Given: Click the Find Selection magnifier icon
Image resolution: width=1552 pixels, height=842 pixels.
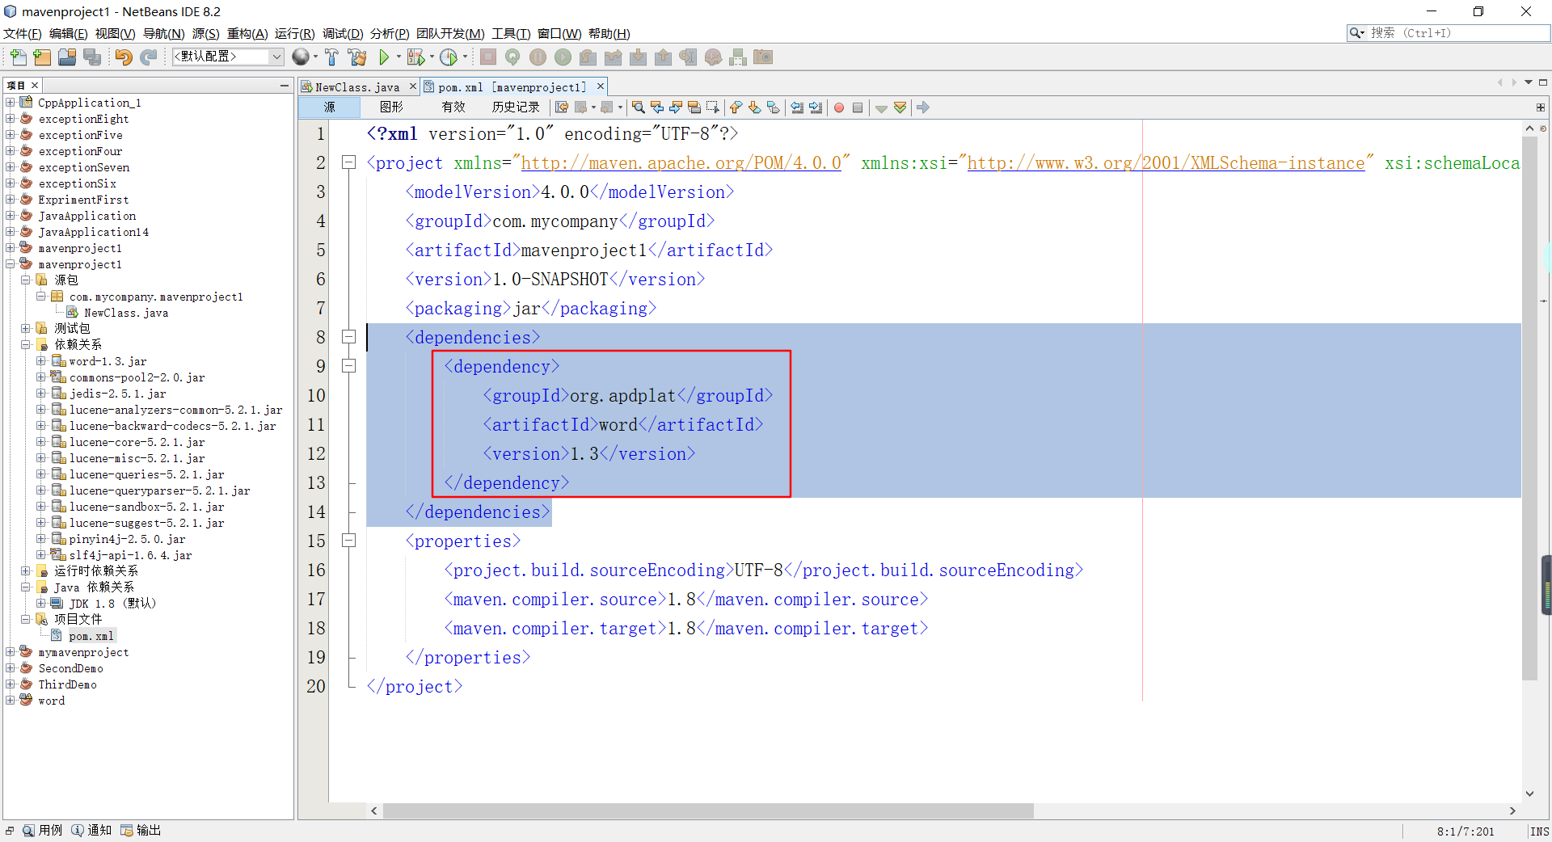Looking at the screenshot, I should [x=639, y=107].
